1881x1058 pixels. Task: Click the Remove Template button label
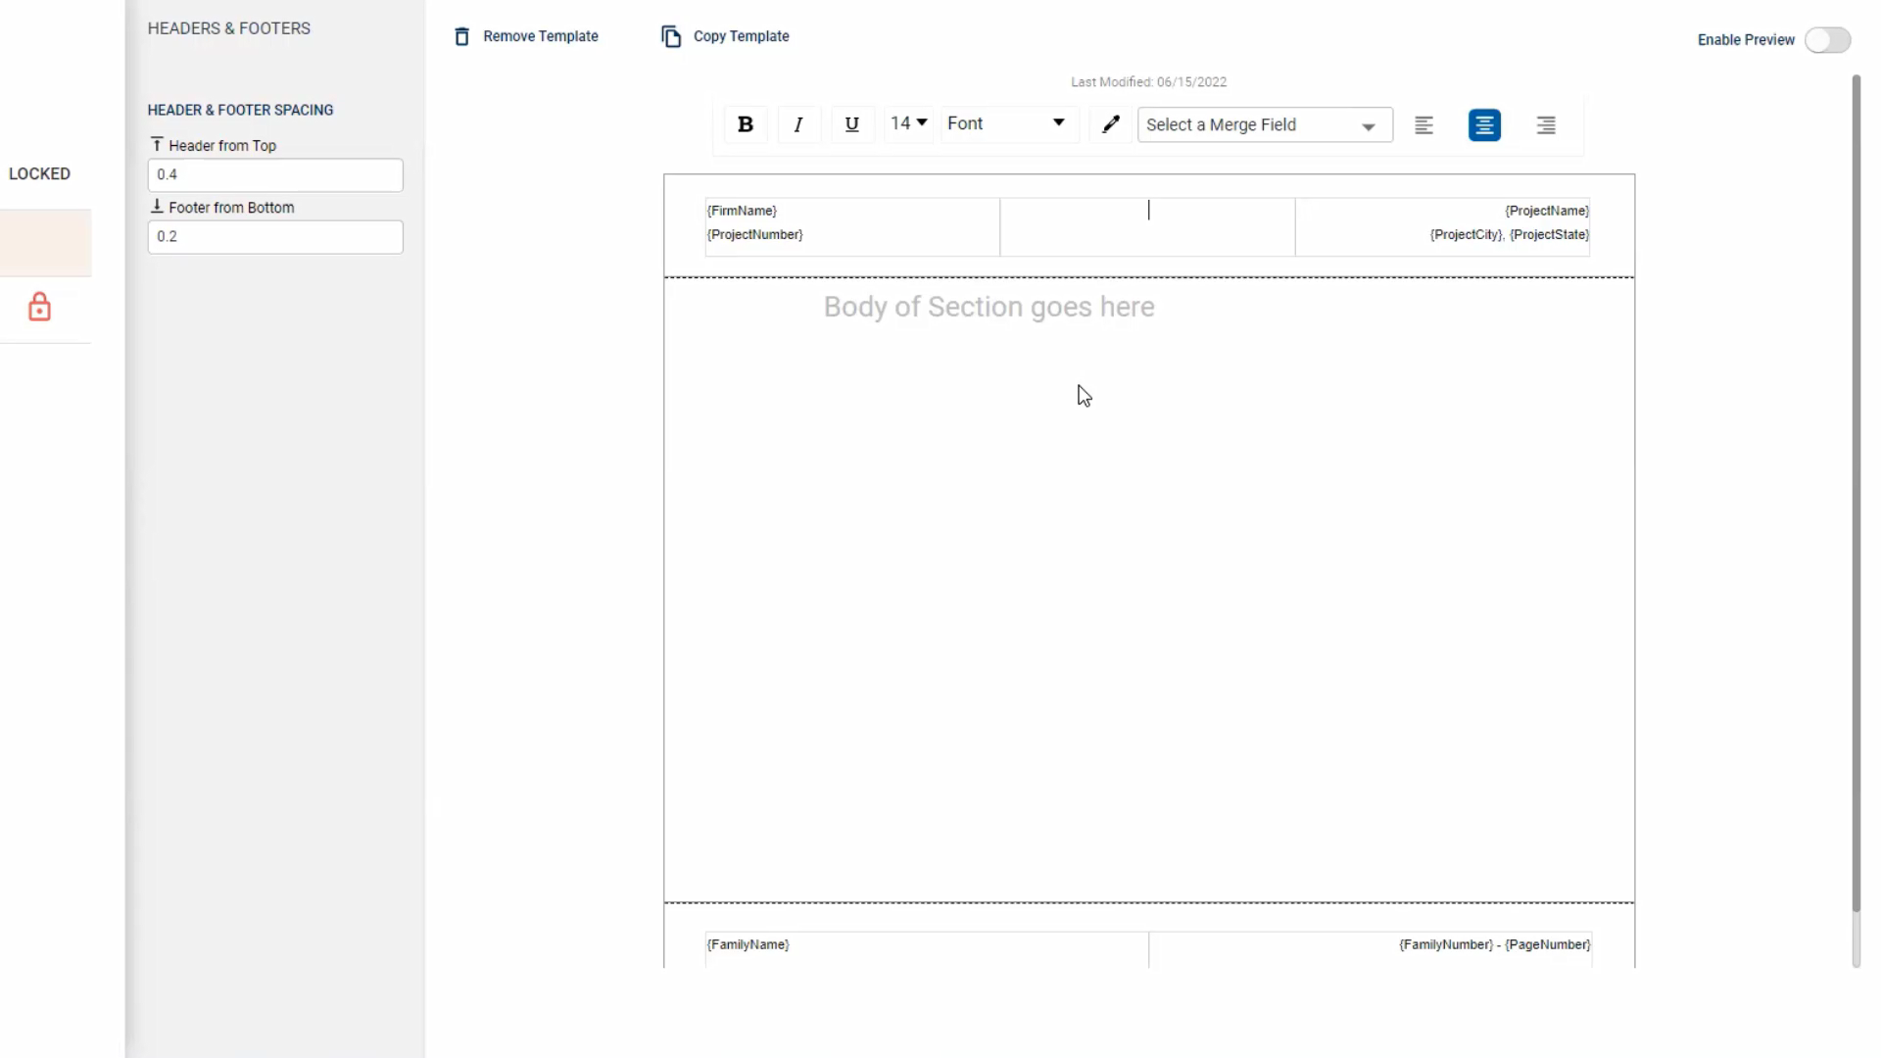(x=541, y=36)
